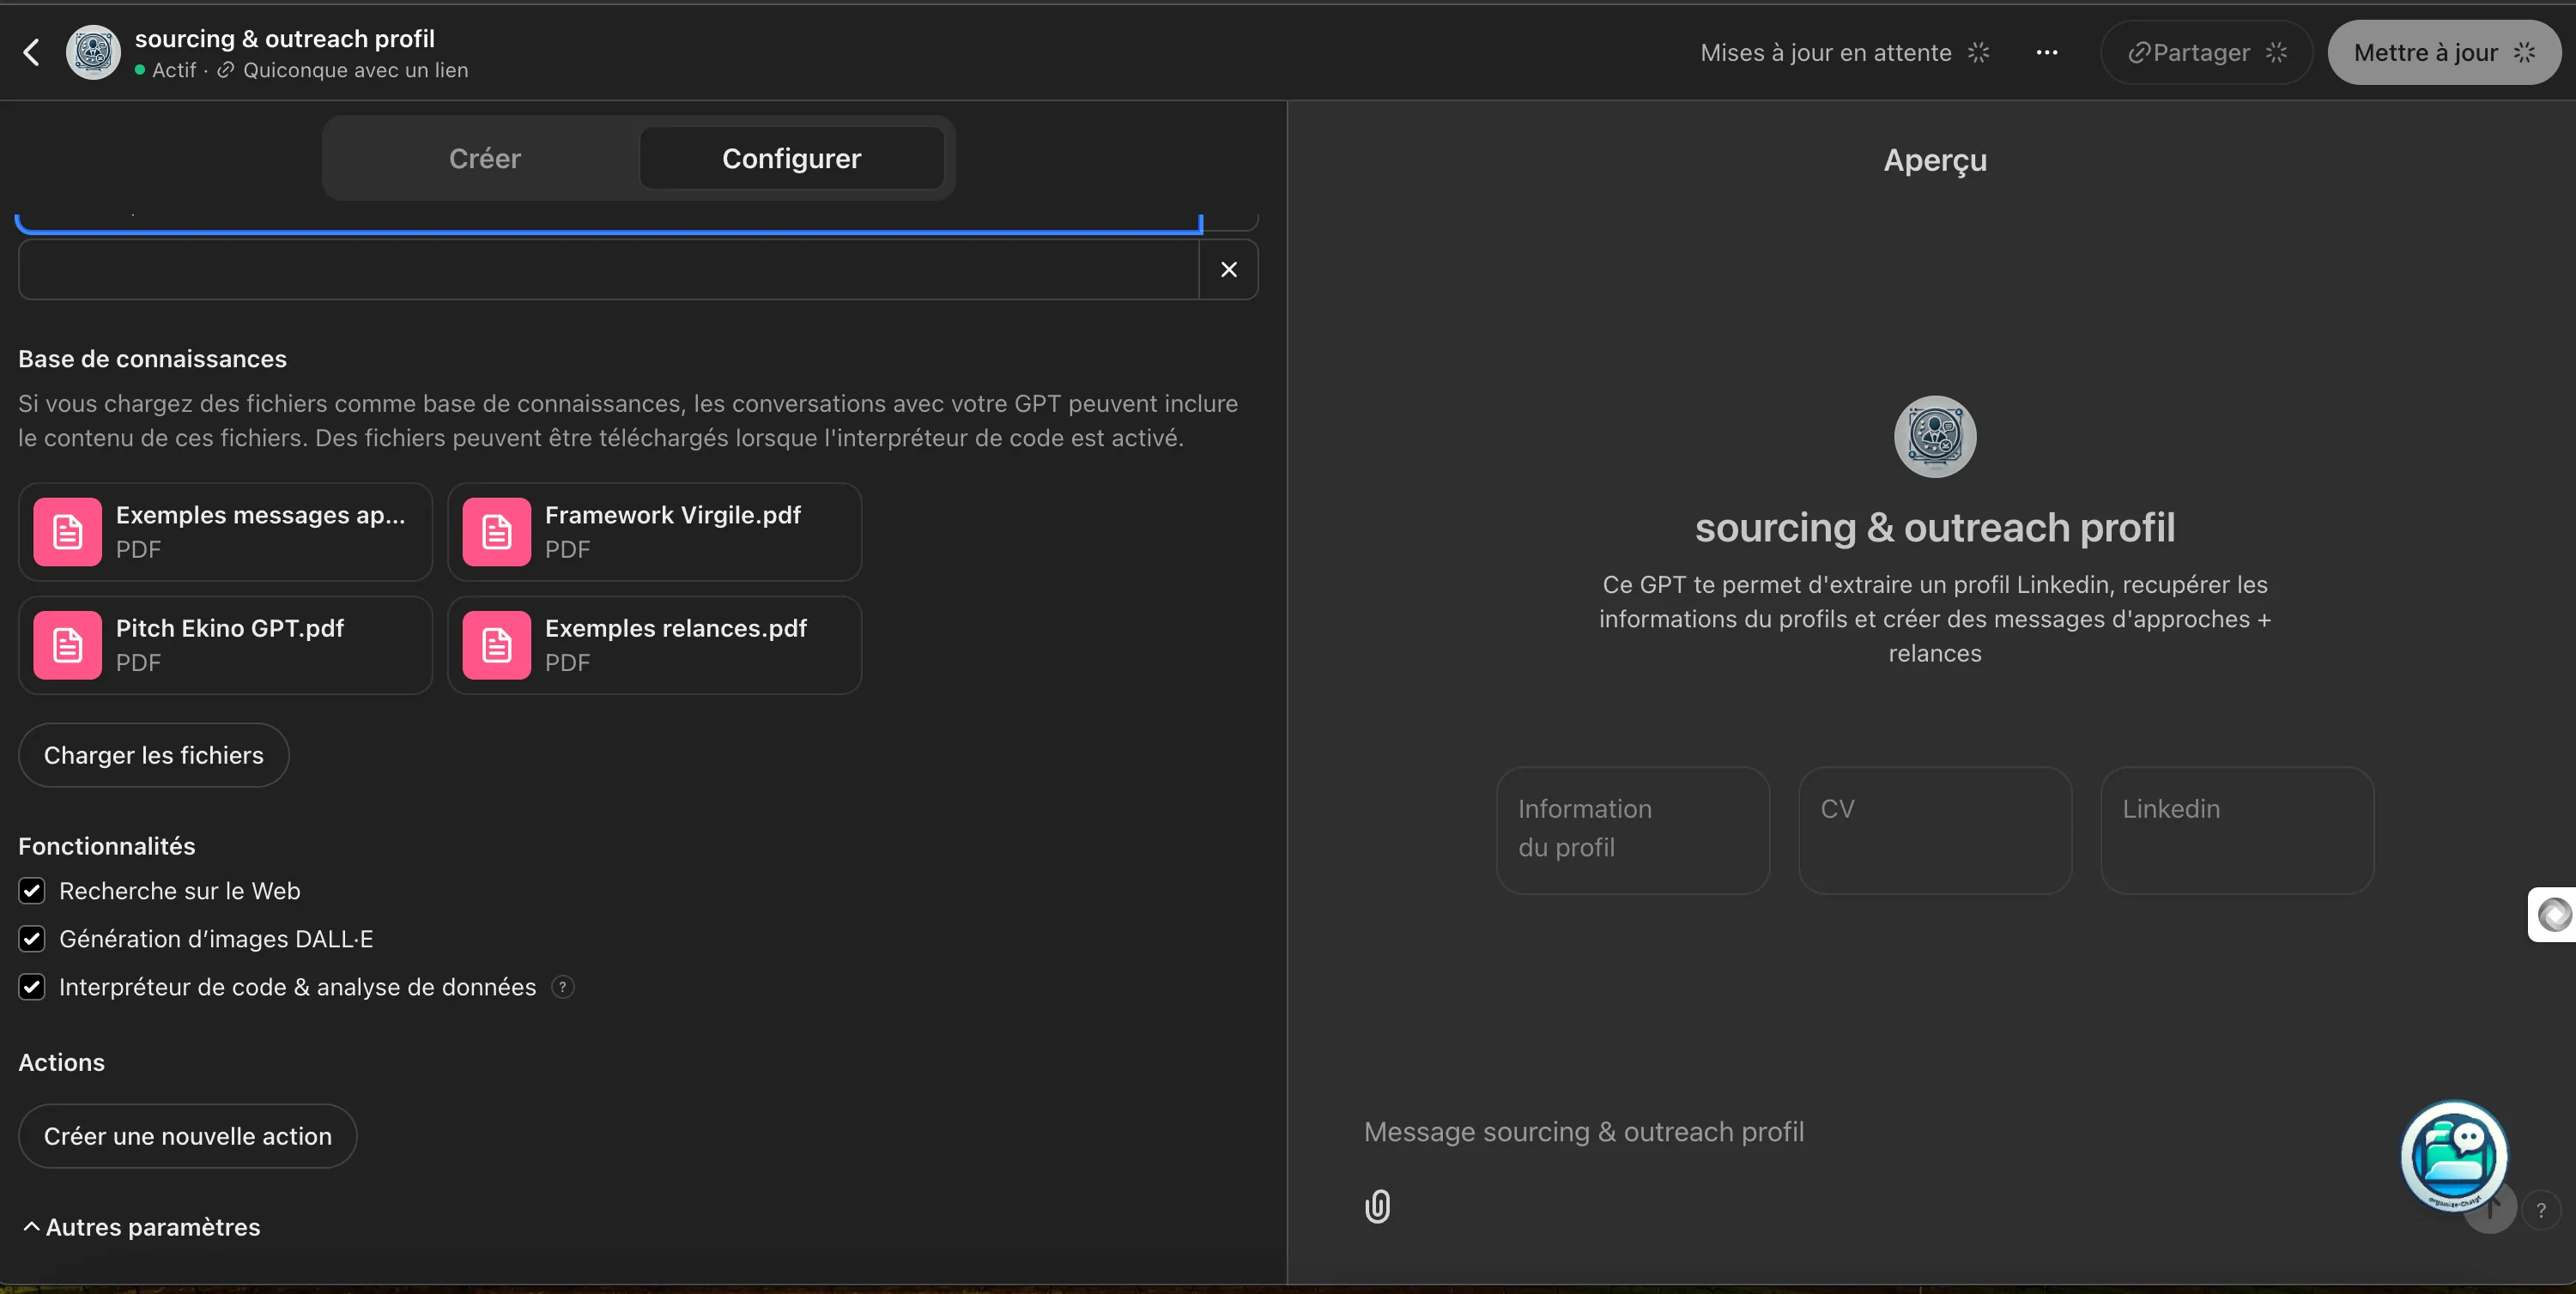The height and width of the screenshot is (1294, 2576).
Task: Click Créer une nouvelle action button
Action: tap(188, 1136)
